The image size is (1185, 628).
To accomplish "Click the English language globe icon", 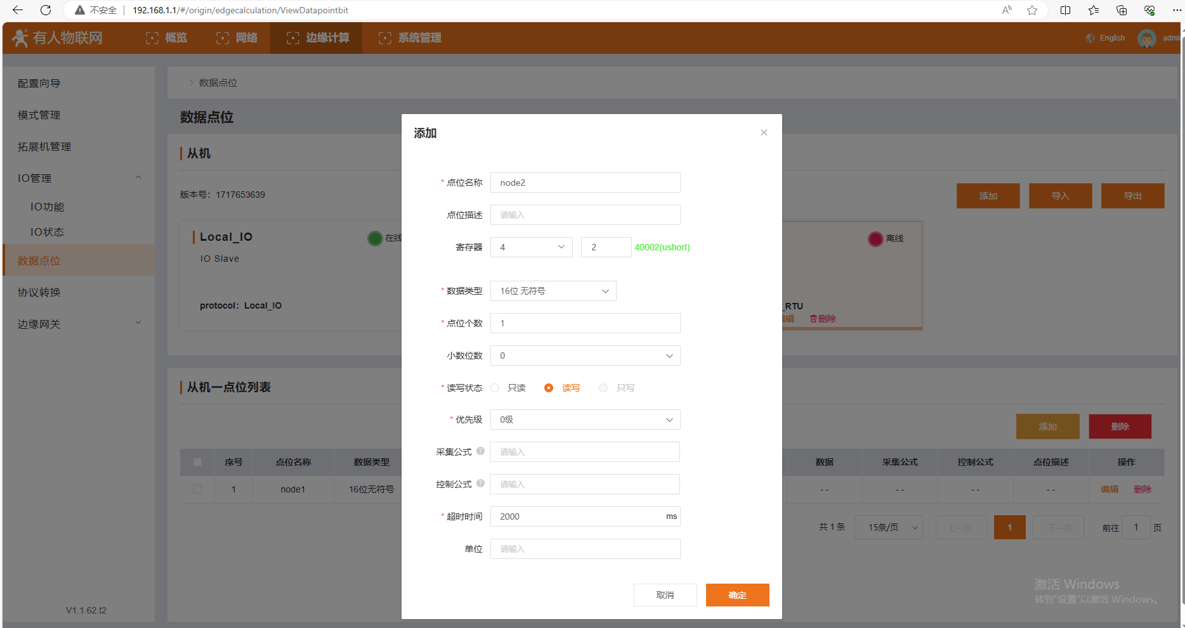I will pyautogui.click(x=1090, y=38).
